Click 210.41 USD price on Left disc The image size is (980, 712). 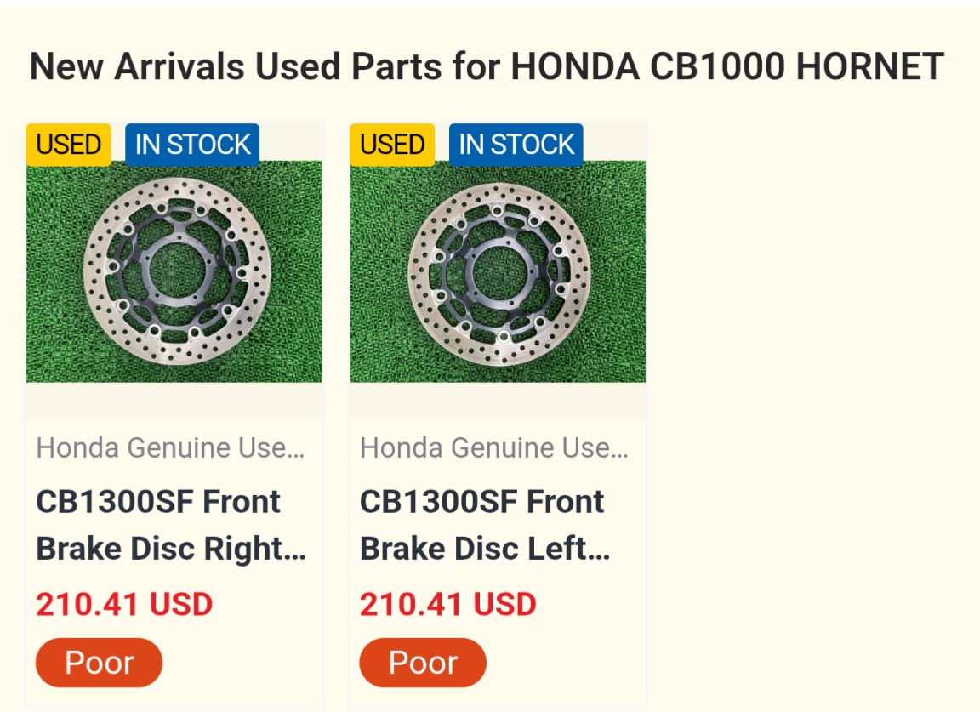pyautogui.click(x=448, y=605)
